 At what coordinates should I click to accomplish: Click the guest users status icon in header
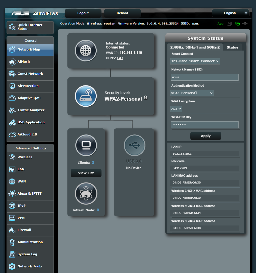point(230,24)
